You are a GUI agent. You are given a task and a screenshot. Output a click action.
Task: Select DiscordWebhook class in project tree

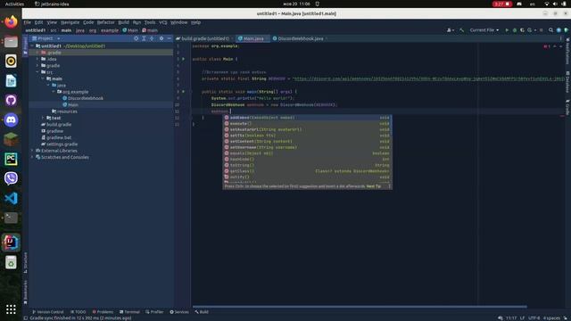[83, 98]
